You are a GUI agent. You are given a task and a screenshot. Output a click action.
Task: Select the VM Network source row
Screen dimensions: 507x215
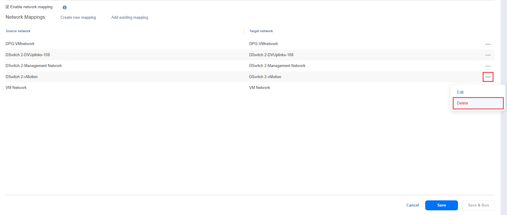tap(16, 88)
